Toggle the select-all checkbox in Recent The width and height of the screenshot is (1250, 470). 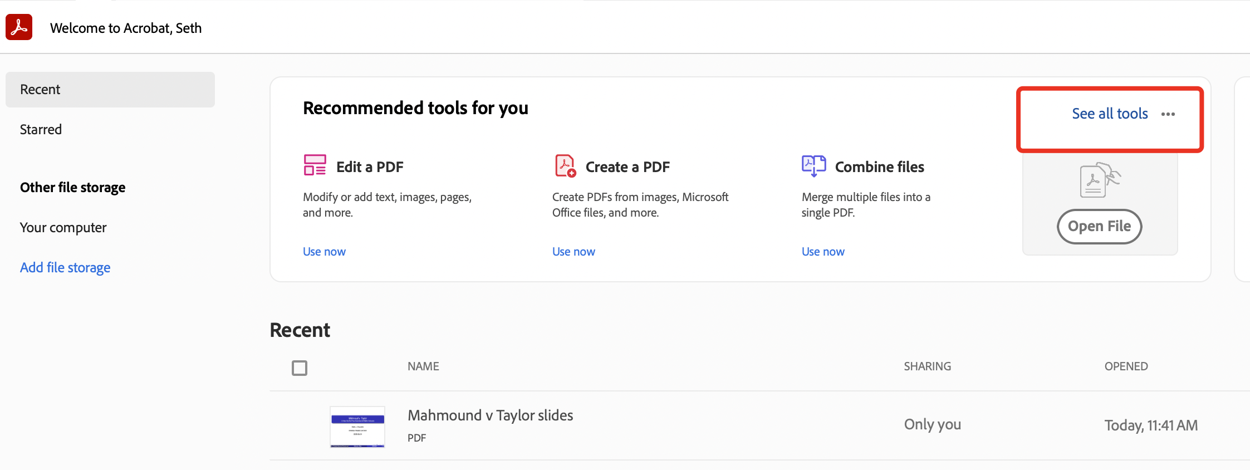pos(300,368)
